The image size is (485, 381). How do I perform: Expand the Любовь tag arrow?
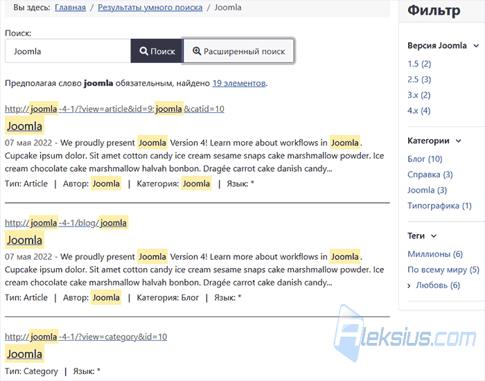(409, 285)
